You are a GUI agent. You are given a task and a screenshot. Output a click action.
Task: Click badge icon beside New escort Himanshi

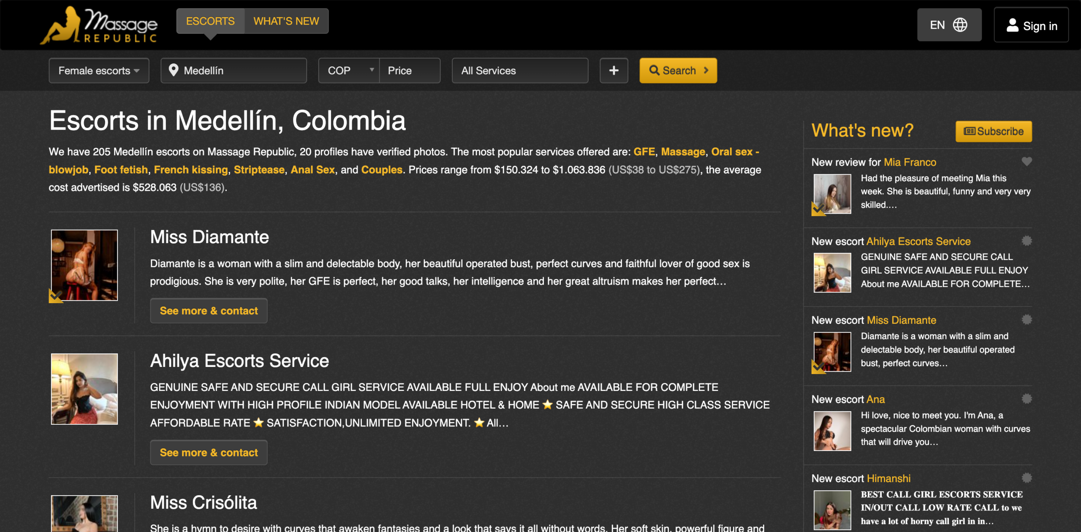[x=1027, y=478]
